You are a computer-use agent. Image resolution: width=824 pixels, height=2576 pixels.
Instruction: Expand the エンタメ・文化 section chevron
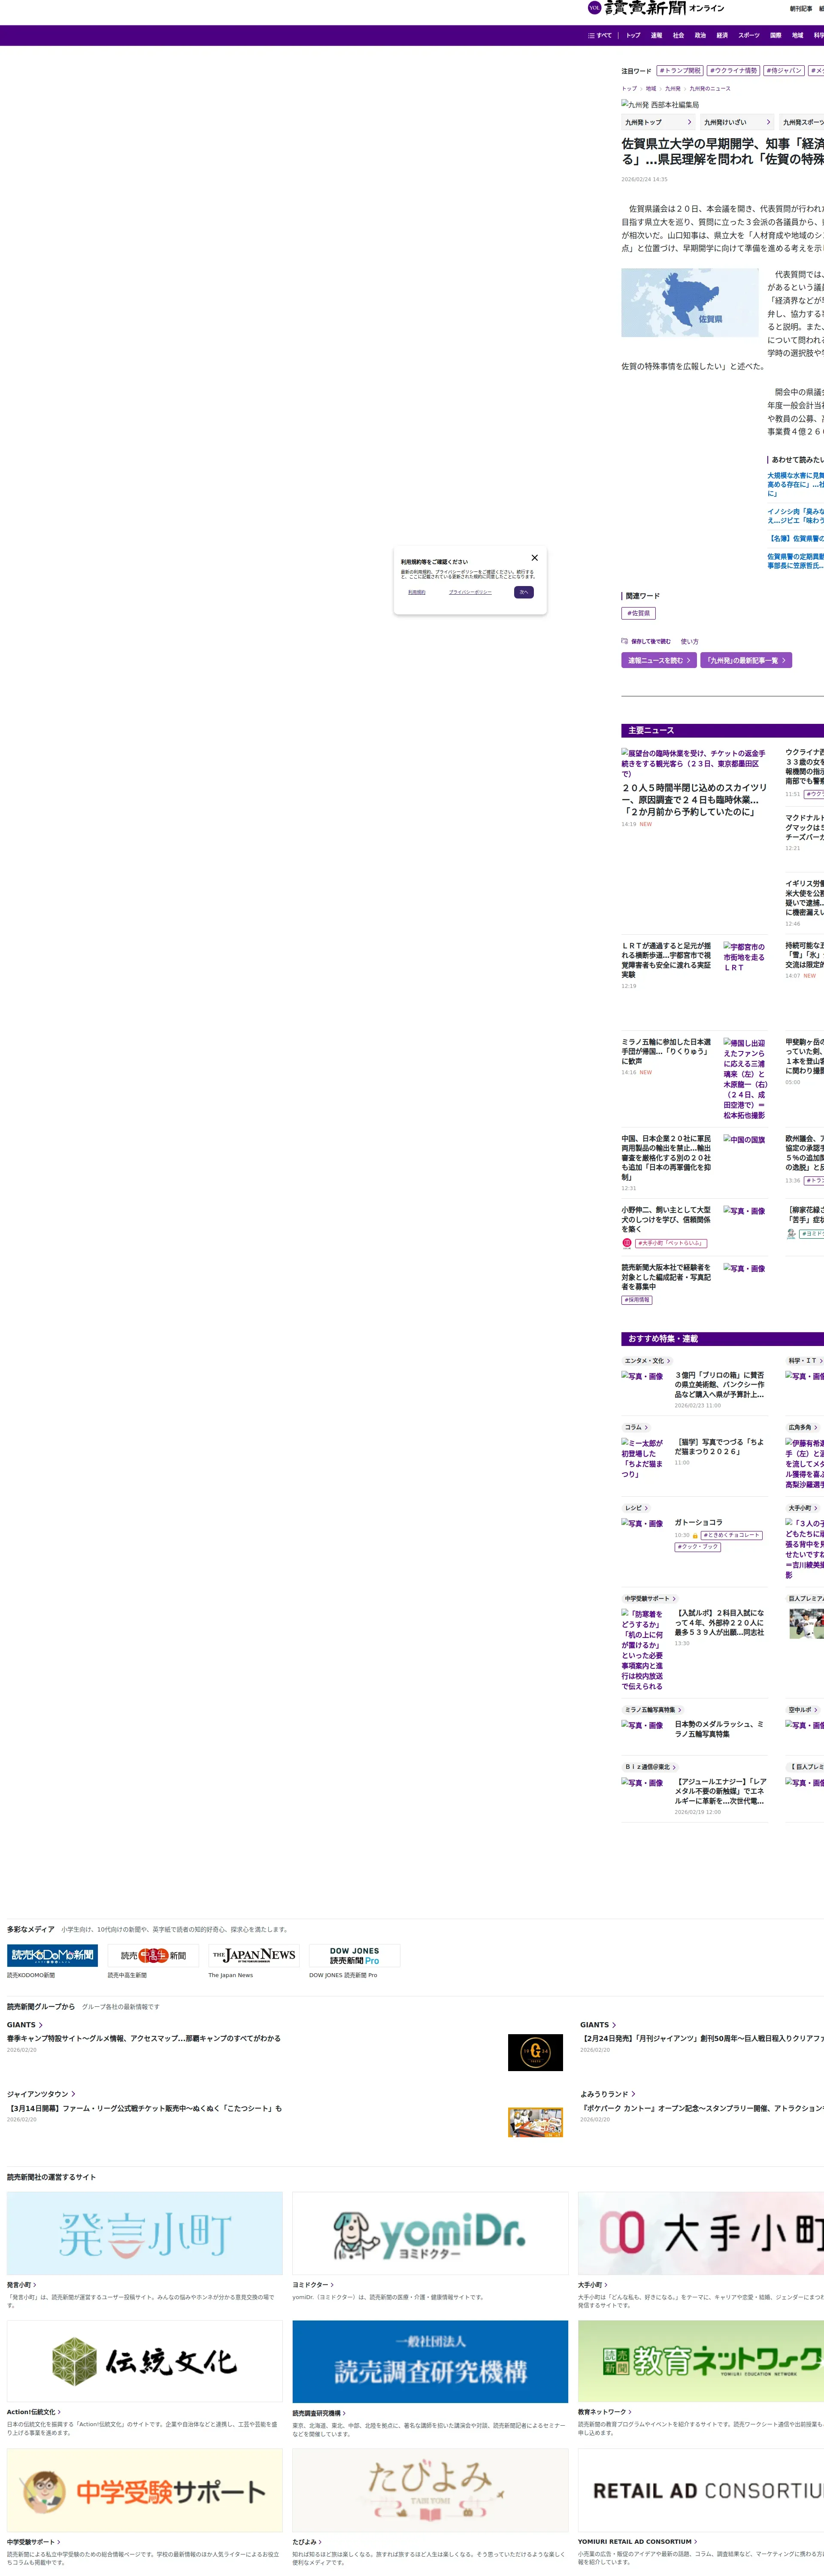(x=668, y=1361)
